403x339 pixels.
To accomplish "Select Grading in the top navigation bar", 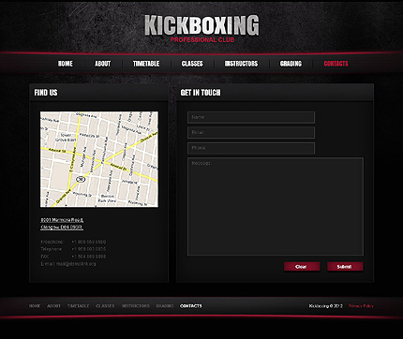I will tap(291, 64).
